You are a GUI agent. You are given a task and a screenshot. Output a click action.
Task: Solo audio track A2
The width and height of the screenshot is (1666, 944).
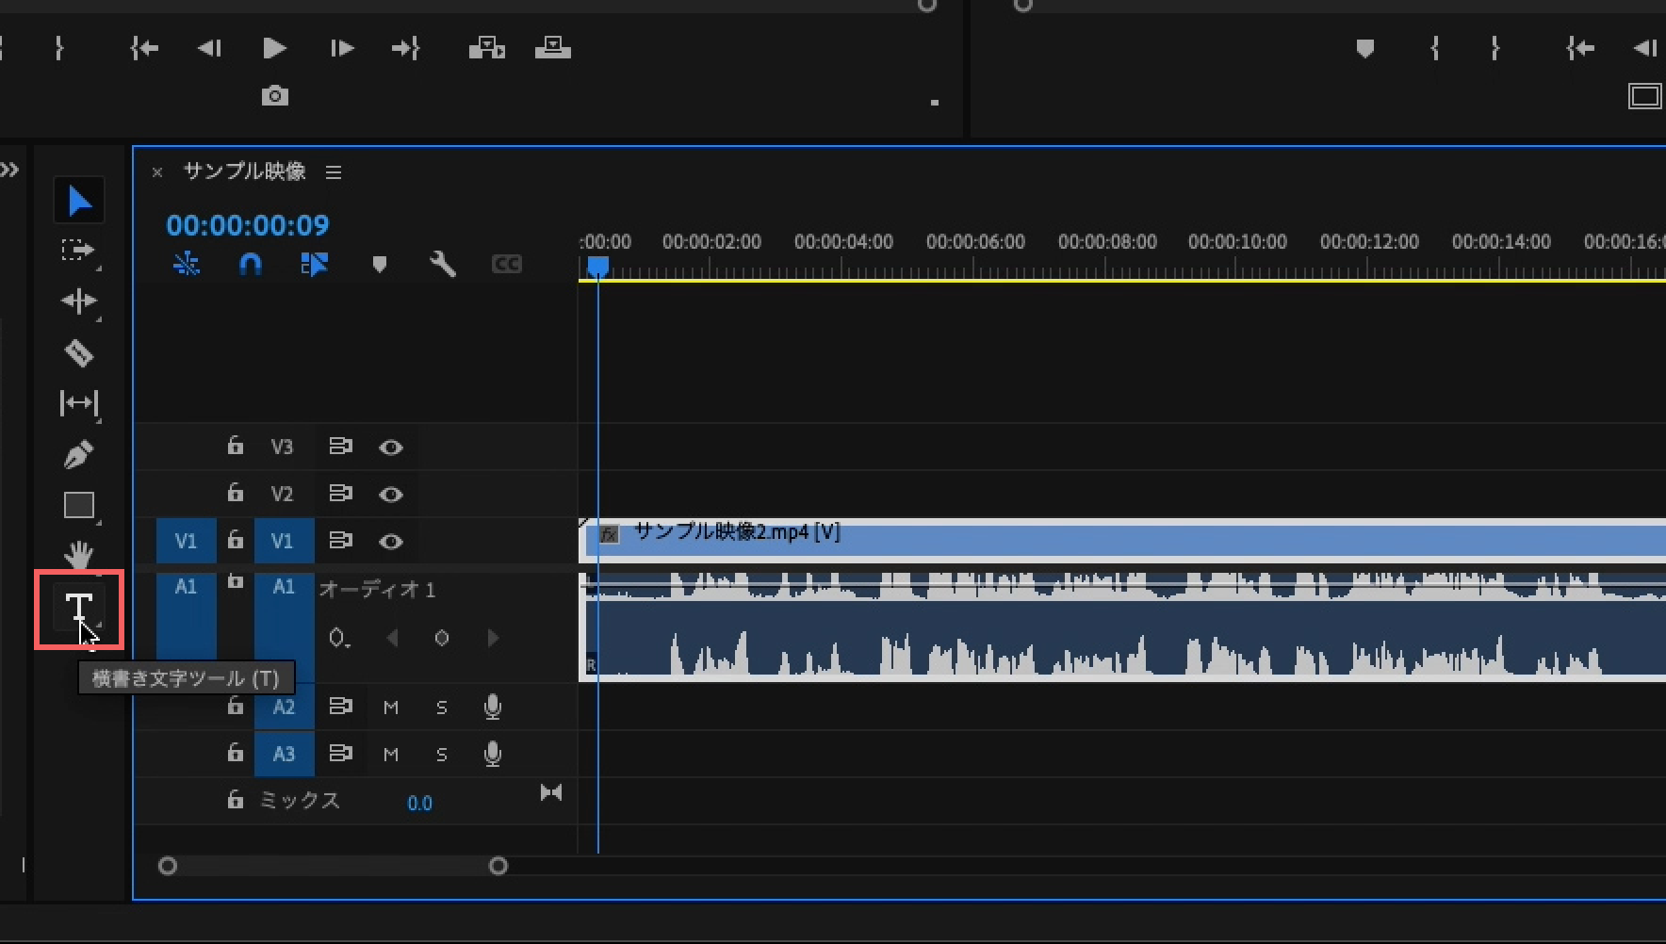pos(441,708)
